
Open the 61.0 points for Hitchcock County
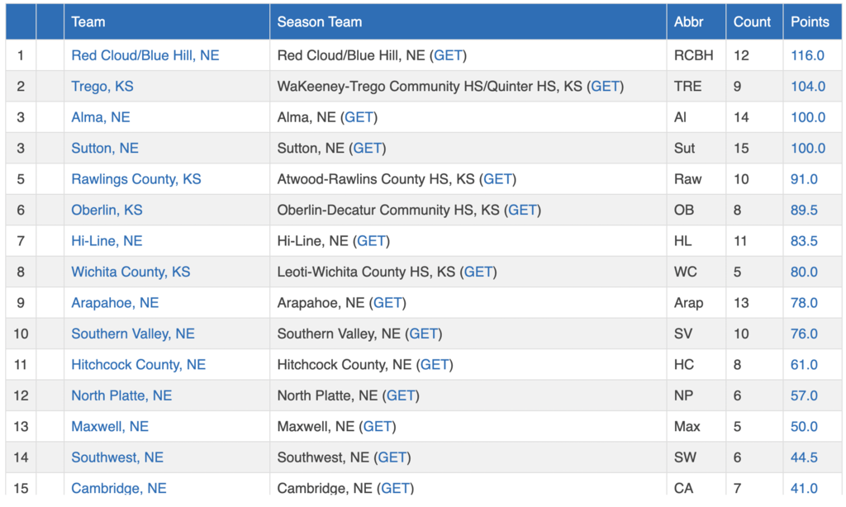click(x=804, y=365)
